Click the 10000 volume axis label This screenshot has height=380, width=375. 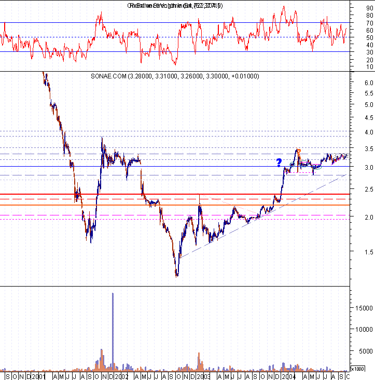(364, 329)
